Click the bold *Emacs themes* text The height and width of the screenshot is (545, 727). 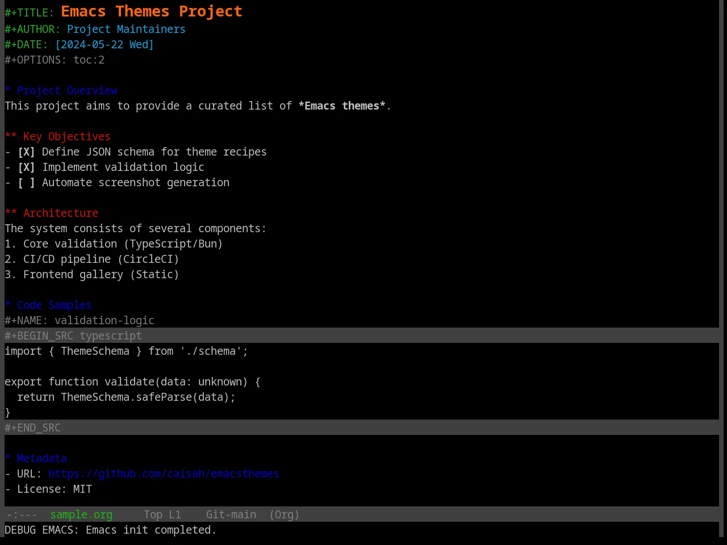[342, 106]
